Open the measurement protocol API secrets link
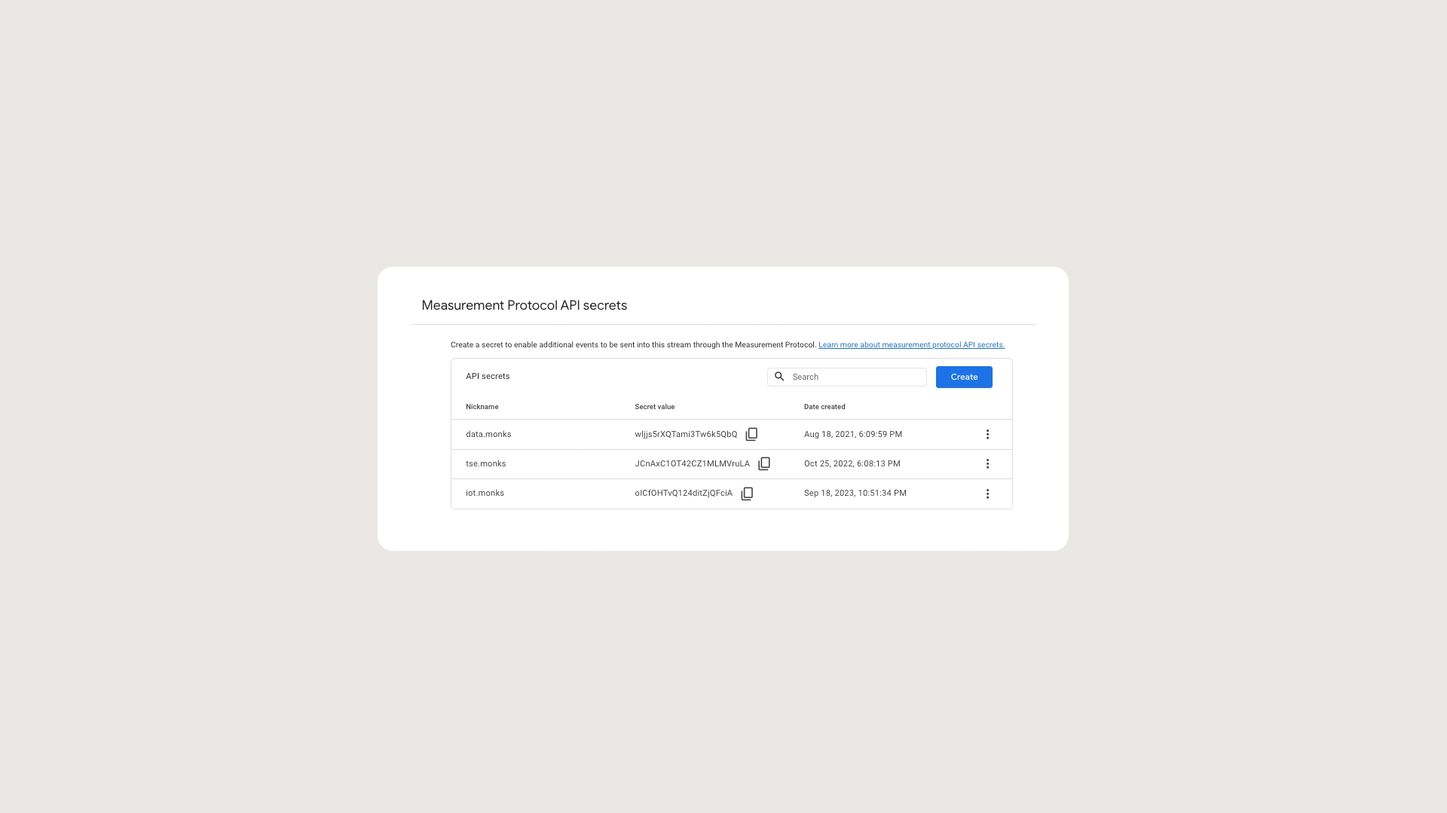This screenshot has height=813, width=1447. (x=911, y=345)
